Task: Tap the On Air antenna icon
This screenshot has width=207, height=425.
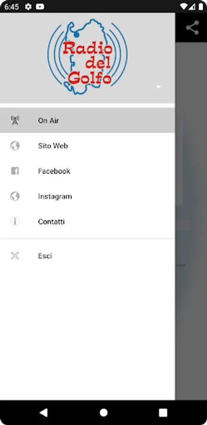Action: tap(15, 120)
